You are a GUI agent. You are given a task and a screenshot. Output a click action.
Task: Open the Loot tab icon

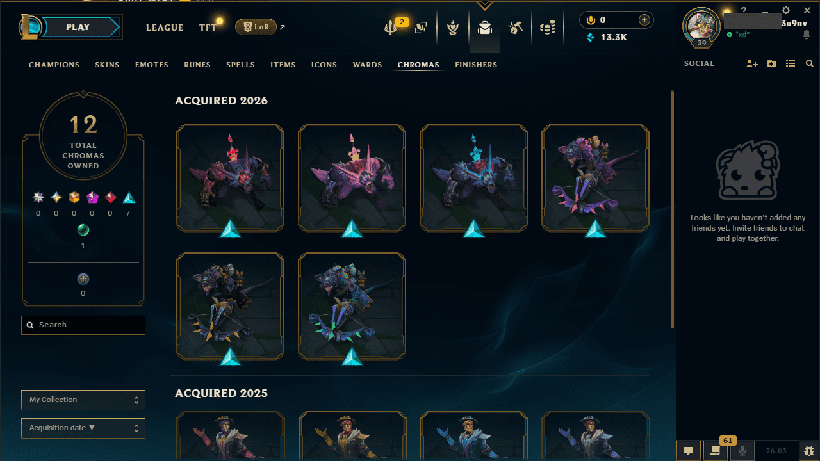click(516, 28)
